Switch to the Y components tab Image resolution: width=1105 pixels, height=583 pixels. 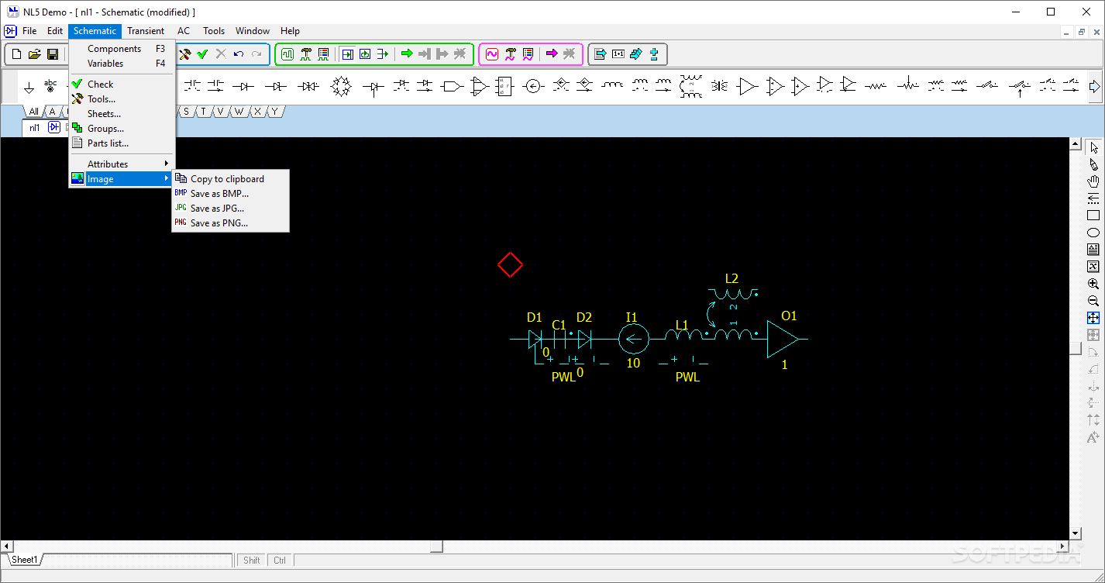point(274,112)
